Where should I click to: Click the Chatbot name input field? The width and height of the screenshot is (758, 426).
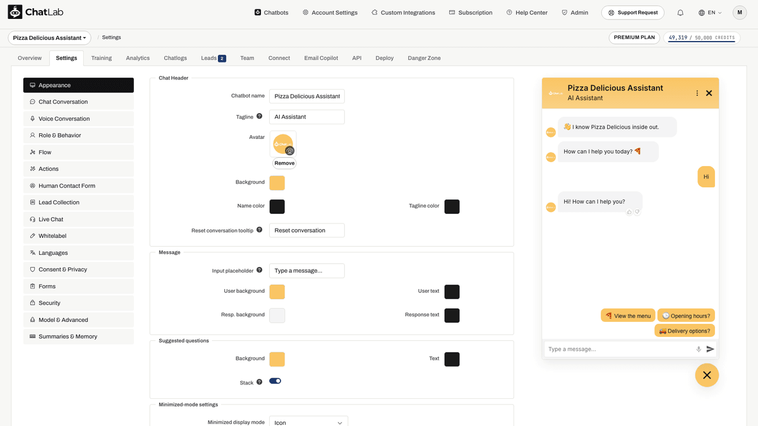tap(307, 97)
